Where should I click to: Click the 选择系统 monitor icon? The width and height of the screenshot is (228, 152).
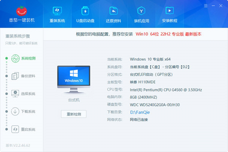(x=15, y=93)
